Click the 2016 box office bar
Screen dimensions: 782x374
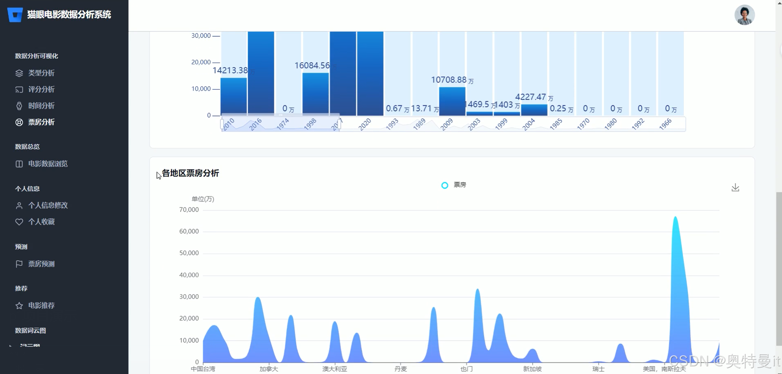[261, 73]
